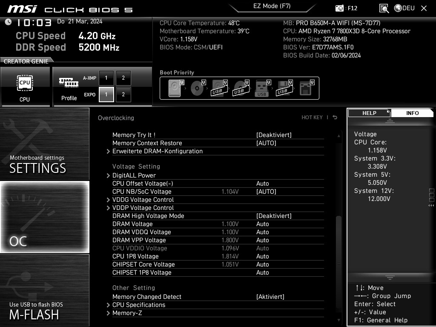Edit the CHIPSET 1P8 Voltage Auto field

click(262, 272)
